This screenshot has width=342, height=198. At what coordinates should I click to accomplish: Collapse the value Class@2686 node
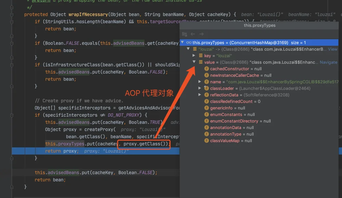tap(194, 62)
